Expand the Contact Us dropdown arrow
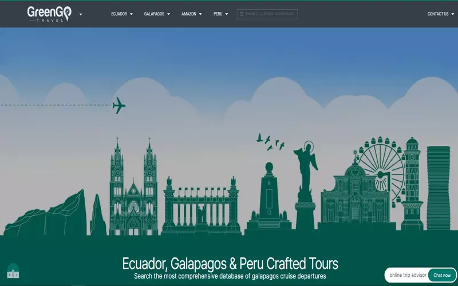458x286 pixels. tap(453, 14)
